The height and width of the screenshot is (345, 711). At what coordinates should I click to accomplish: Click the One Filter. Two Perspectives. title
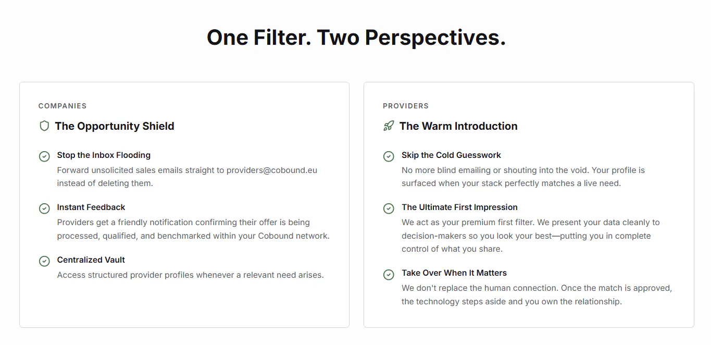click(356, 38)
